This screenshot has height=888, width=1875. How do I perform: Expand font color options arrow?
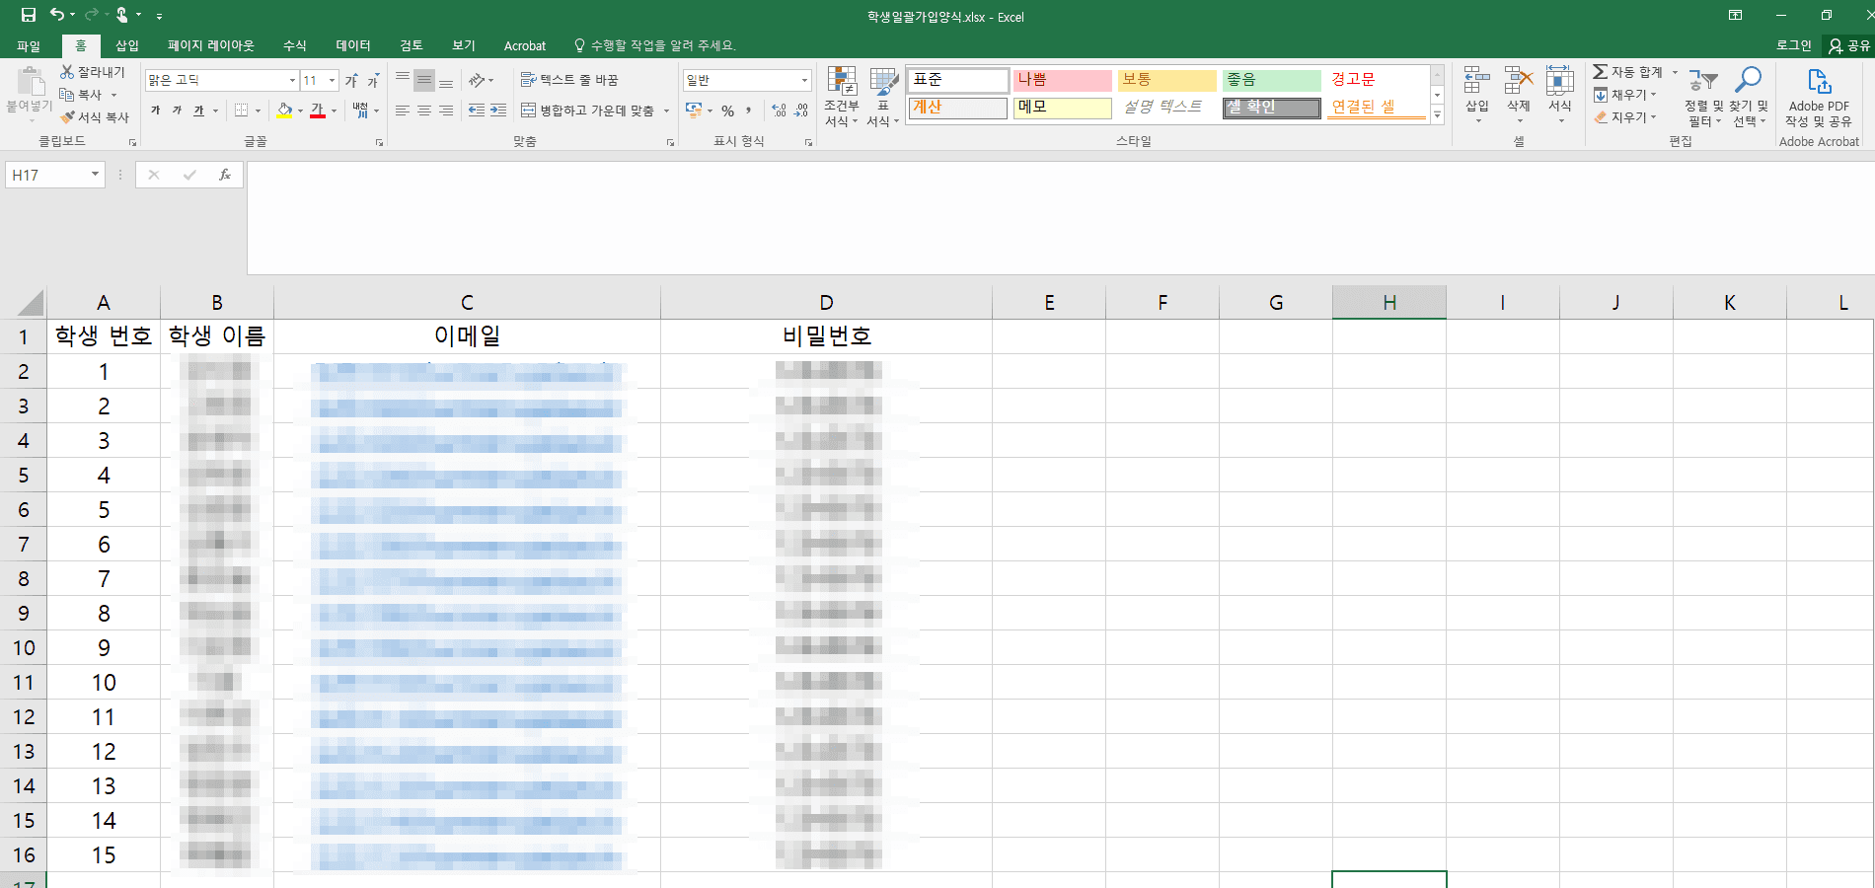[334, 111]
